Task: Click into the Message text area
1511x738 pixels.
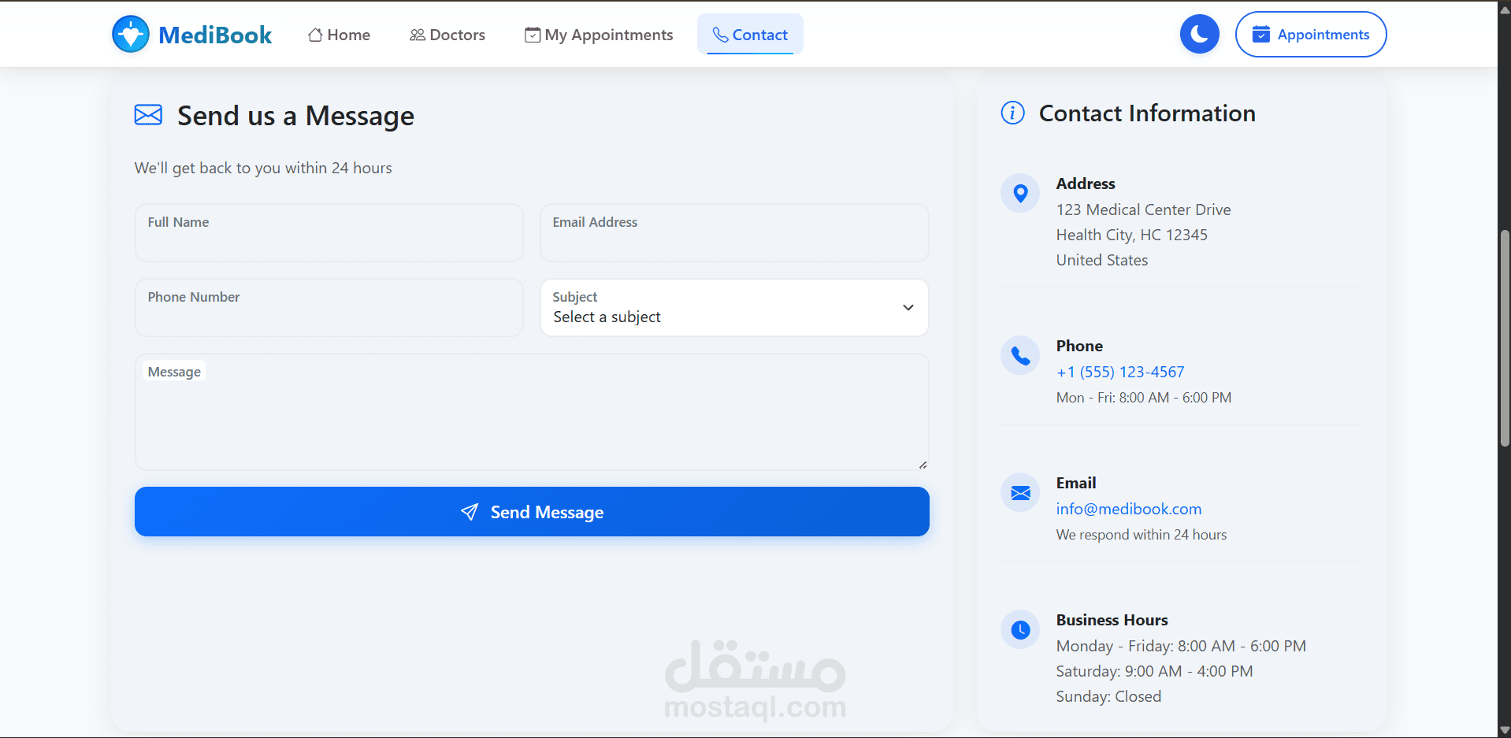Action: (532, 412)
